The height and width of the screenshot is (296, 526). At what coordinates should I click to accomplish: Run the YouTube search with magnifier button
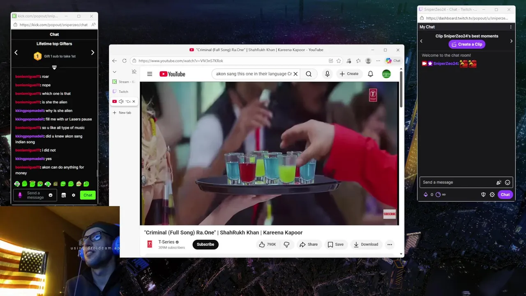pyautogui.click(x=309, y=74)
